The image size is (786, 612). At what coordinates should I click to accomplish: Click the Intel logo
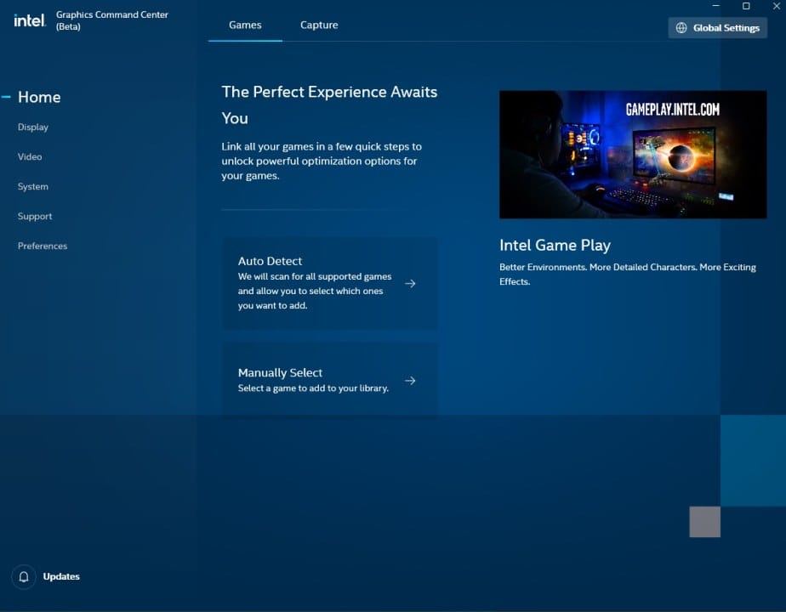29,20
